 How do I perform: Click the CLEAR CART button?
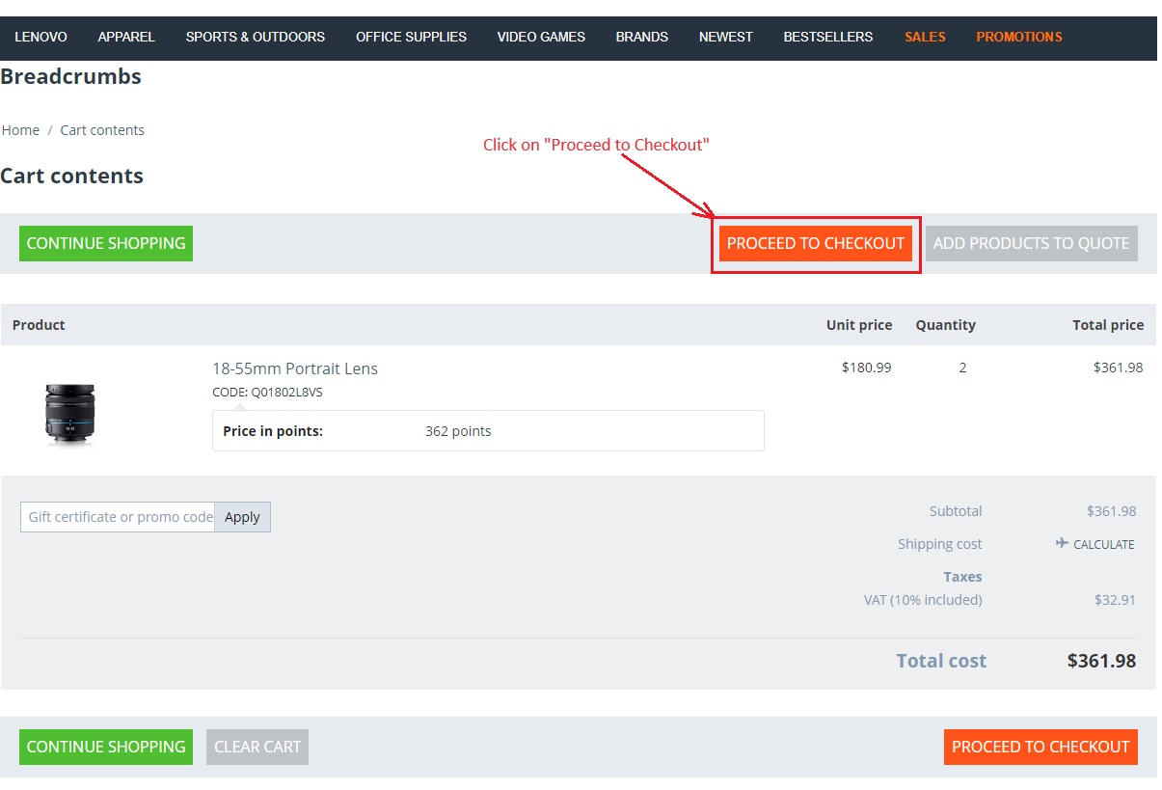(x=257, y=747)
